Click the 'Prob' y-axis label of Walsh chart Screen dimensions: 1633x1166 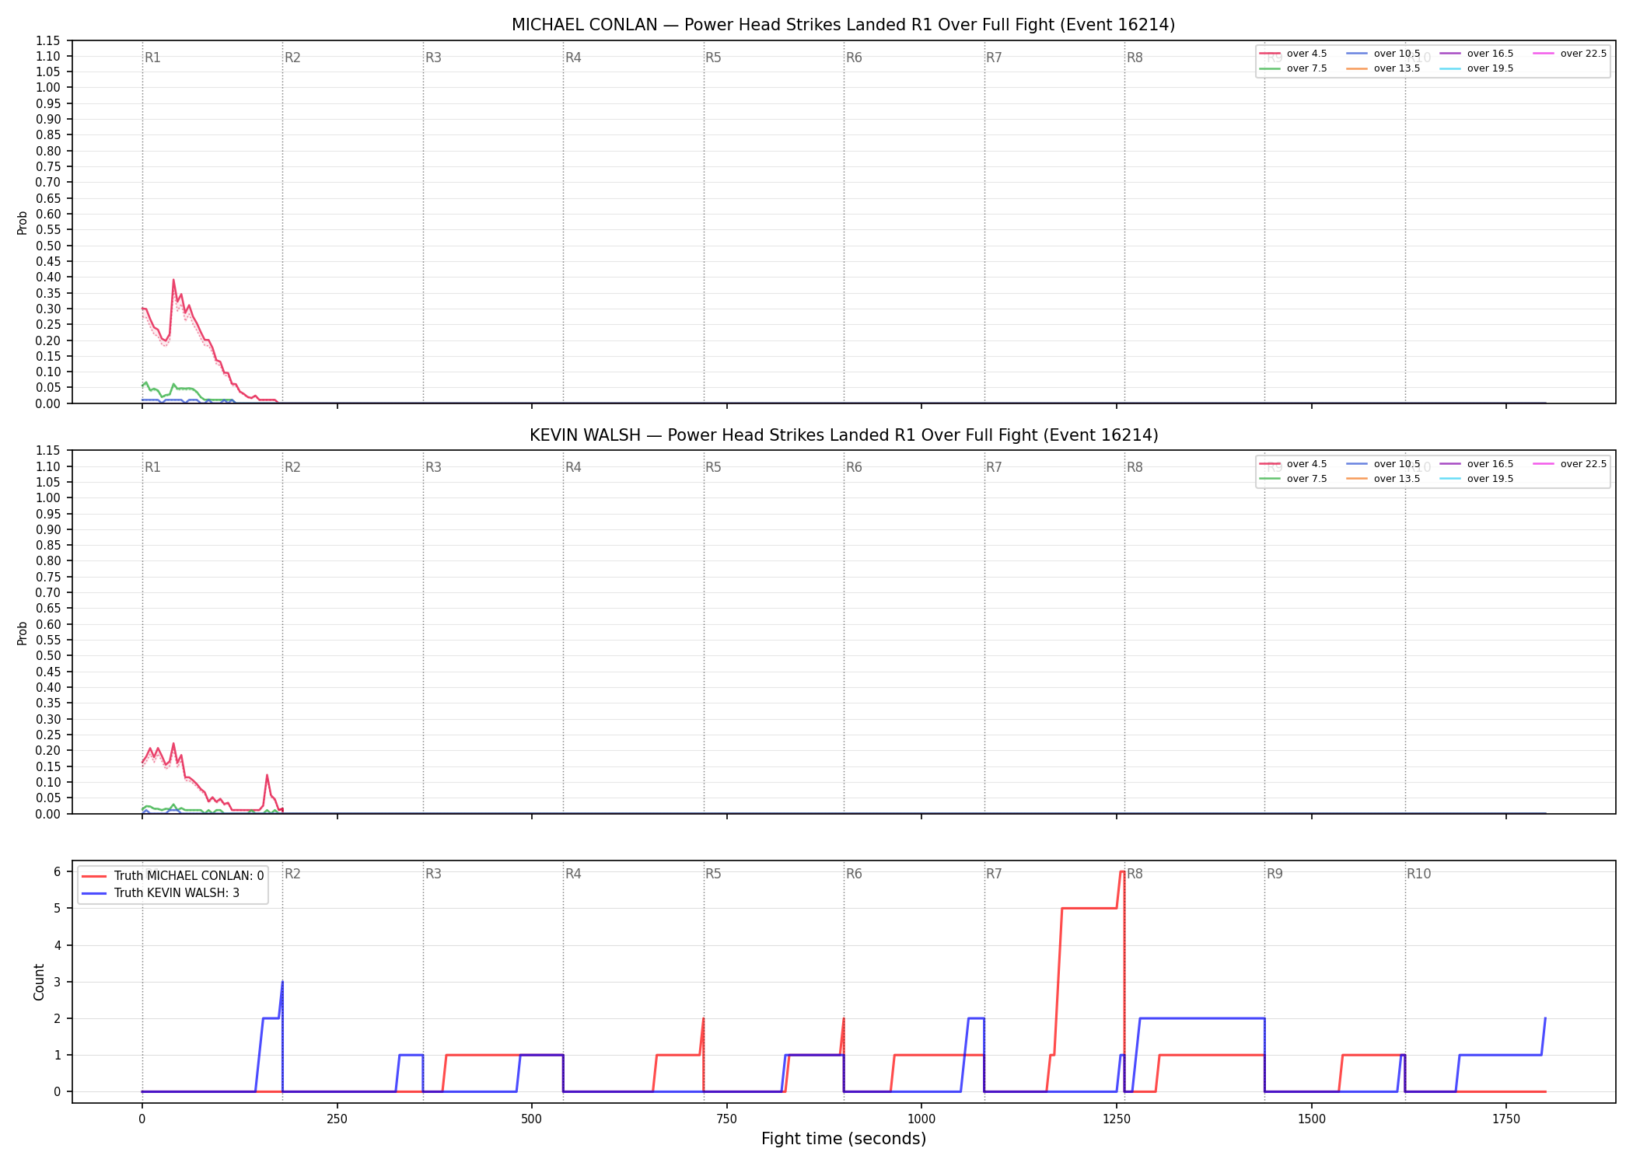[x=23, y=633]
